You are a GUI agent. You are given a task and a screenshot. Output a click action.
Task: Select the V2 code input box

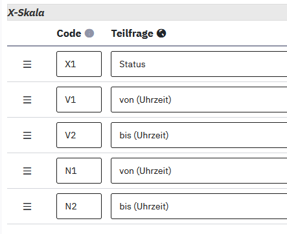(79, 135)
